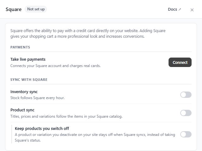Click the Connect button for live payments
This screenshot has height=151, width=202.
point(180,62)
